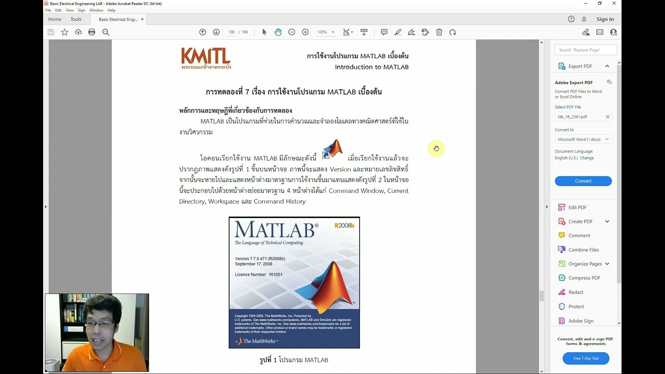Switch to the Tools tab
Image resolution: width=665 pixels, height=374 pixels.
[x=76, y=19]
